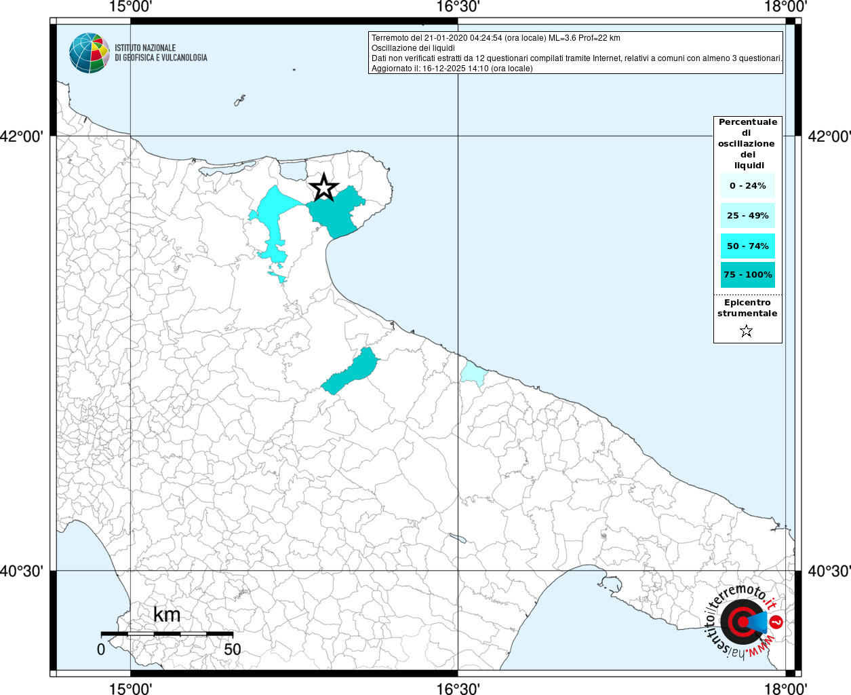
Task: Select the 0 - 24% legend swatch
Action: (x=748, y=186)
